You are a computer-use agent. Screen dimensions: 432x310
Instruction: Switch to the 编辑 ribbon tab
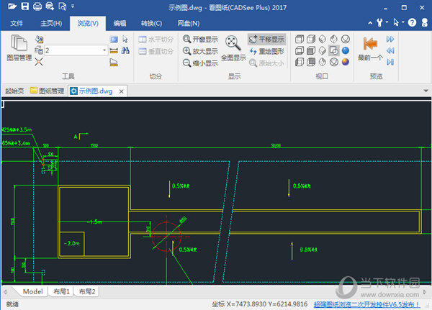click(120, 24)
